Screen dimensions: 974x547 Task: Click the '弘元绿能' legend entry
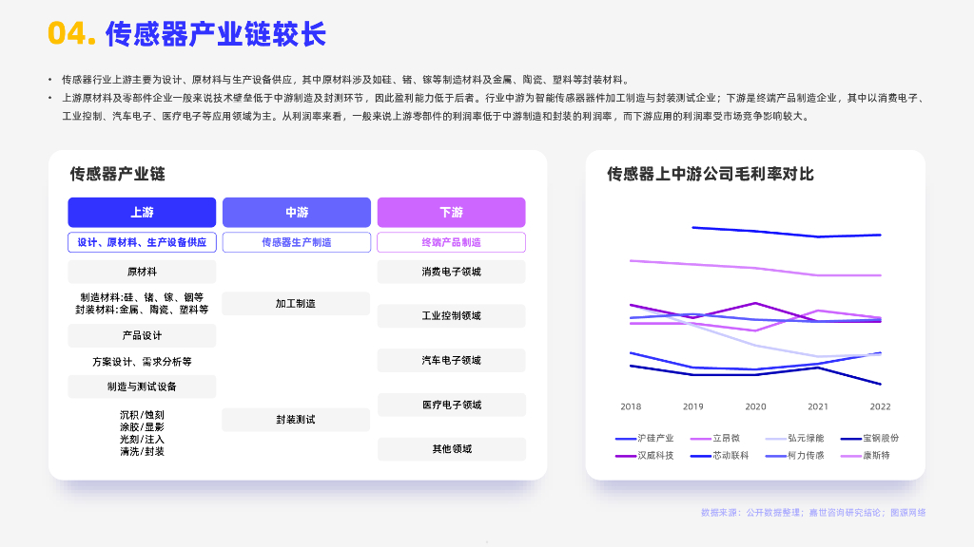point(795,438)
